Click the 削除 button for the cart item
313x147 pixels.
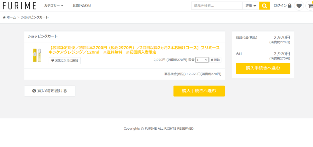[x=215, y=60]
